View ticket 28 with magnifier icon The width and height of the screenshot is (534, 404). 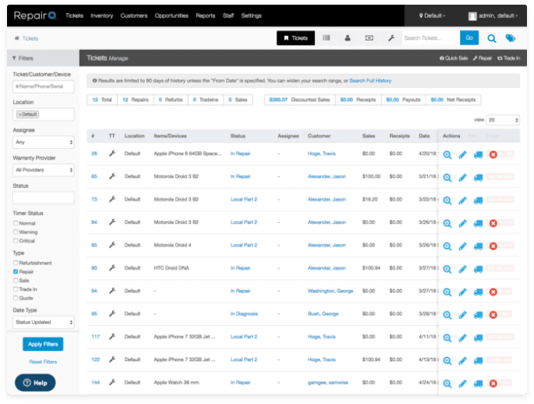click(x=447, y=155)
